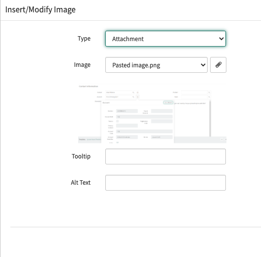Click the gray scrollbar shown in preview image
The width and height of the screenshot is (261, 257).
(x=210, y=118)
